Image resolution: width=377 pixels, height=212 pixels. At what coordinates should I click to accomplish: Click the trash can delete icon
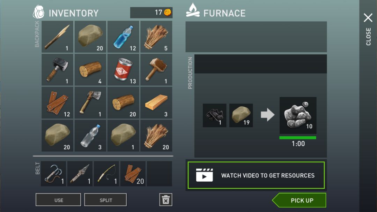click(x=166, y=200)
